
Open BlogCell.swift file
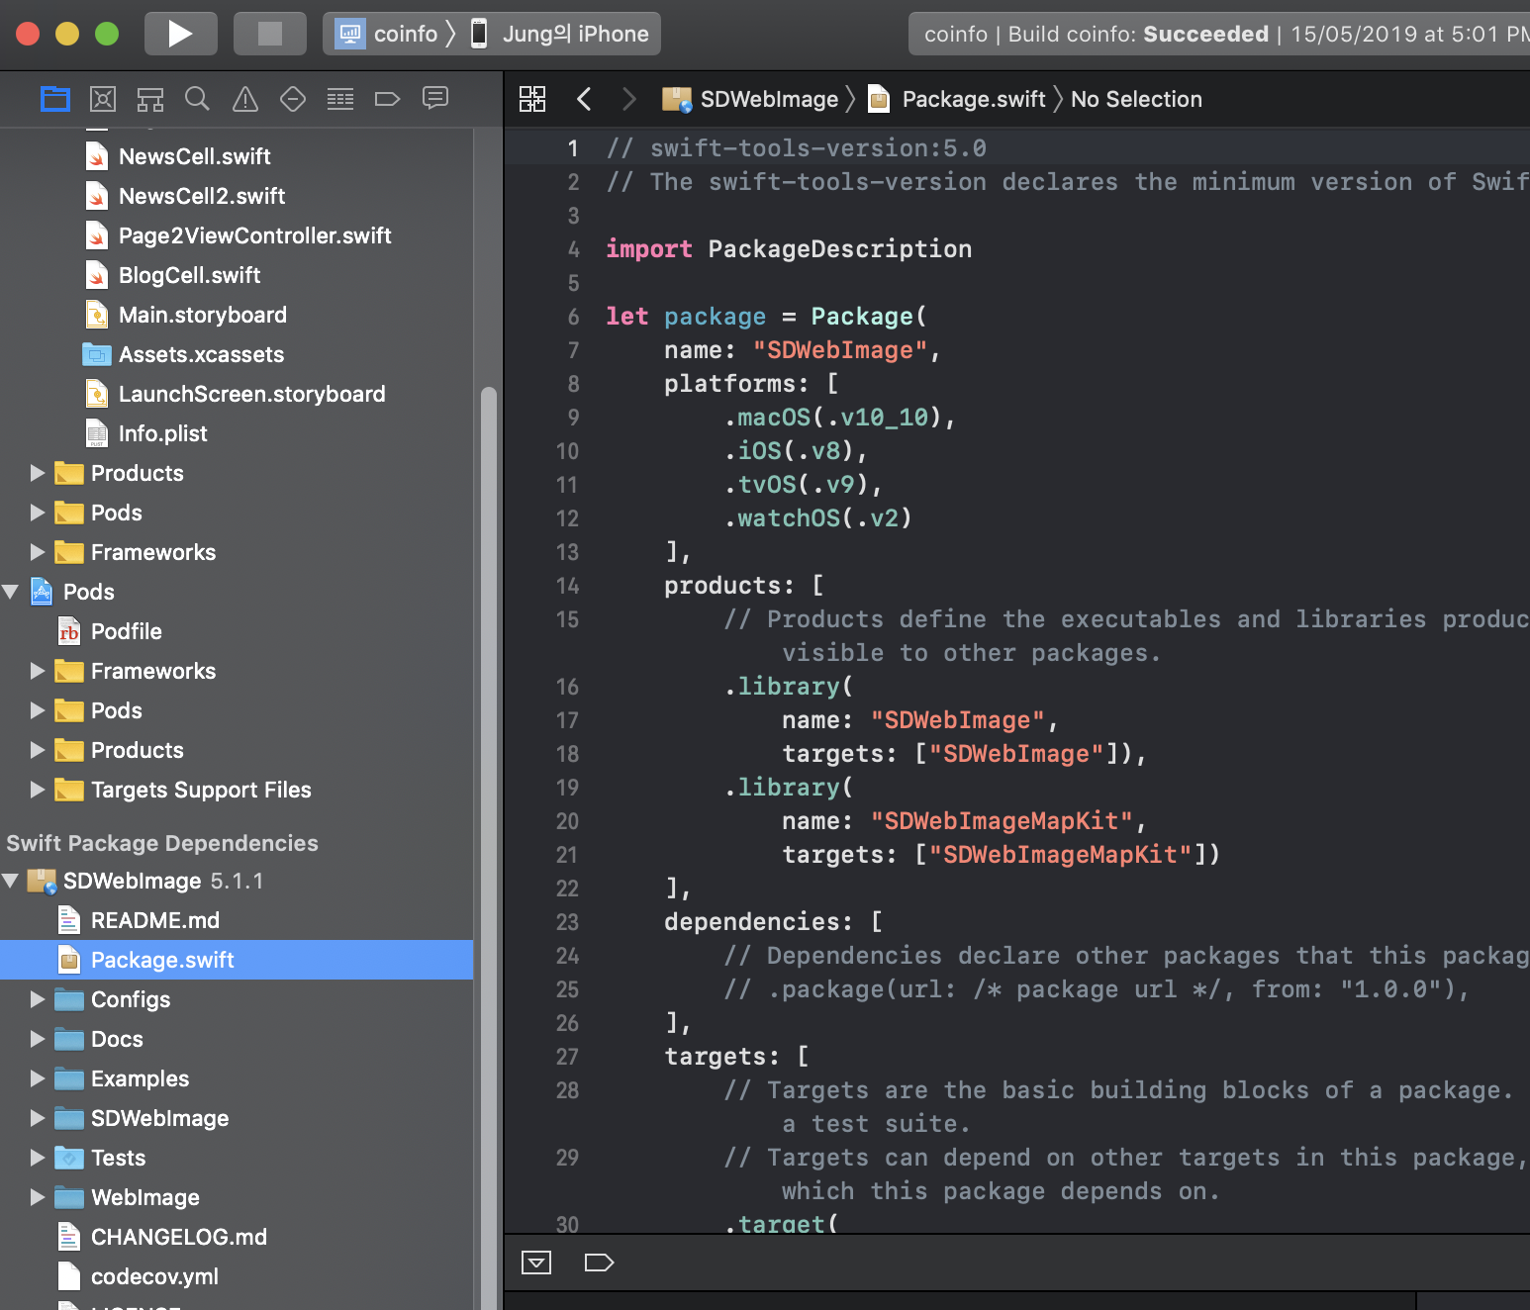[x=189, y=275]
